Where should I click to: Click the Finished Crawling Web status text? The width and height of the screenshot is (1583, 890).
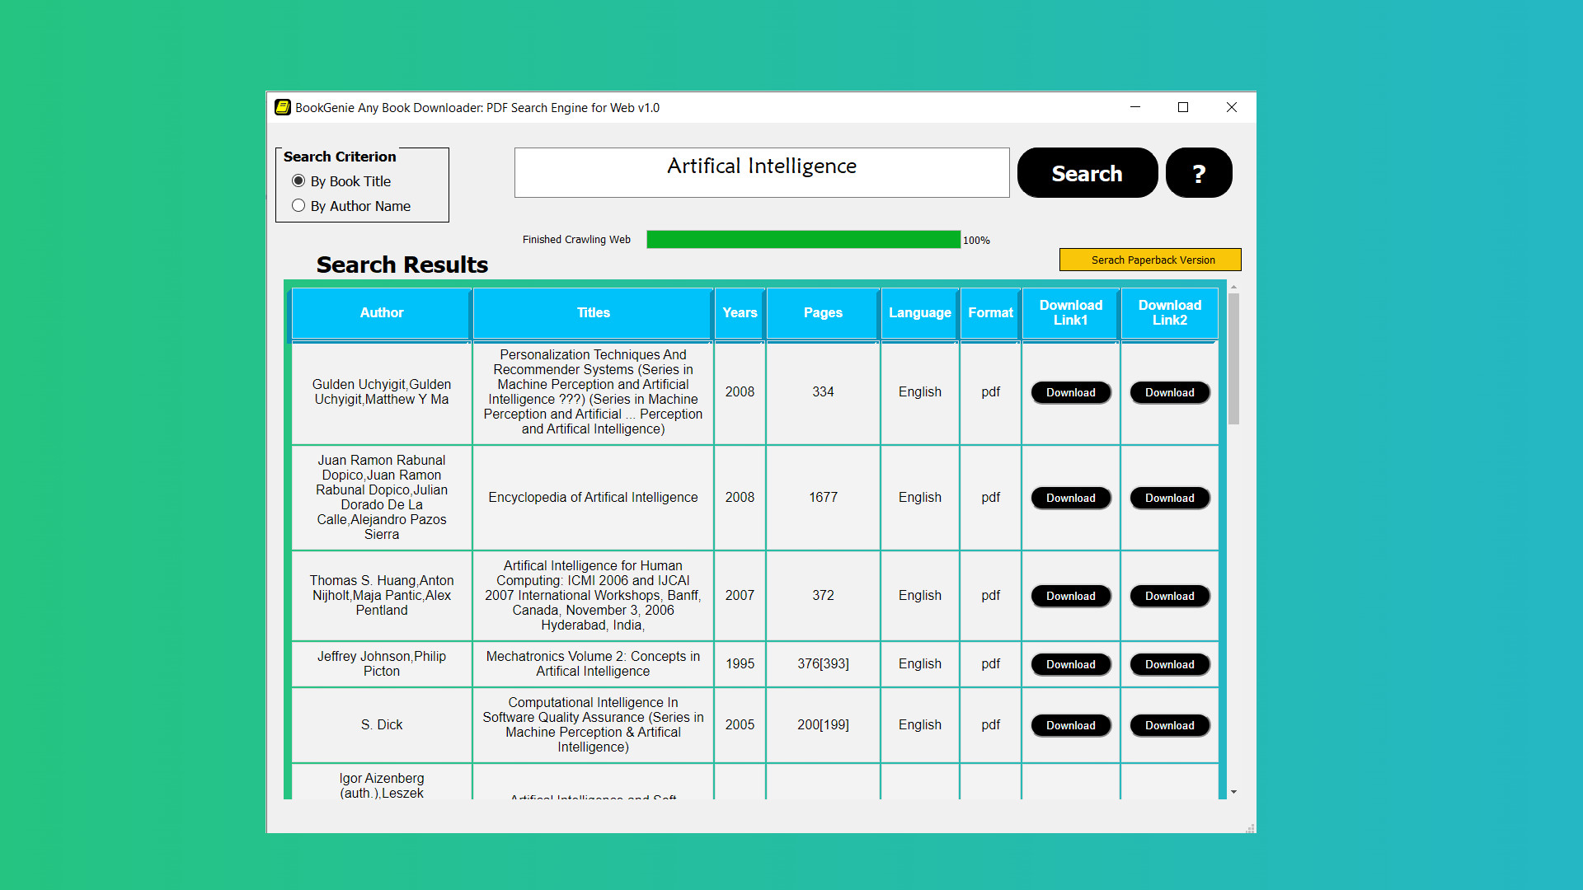coord(576,240)
